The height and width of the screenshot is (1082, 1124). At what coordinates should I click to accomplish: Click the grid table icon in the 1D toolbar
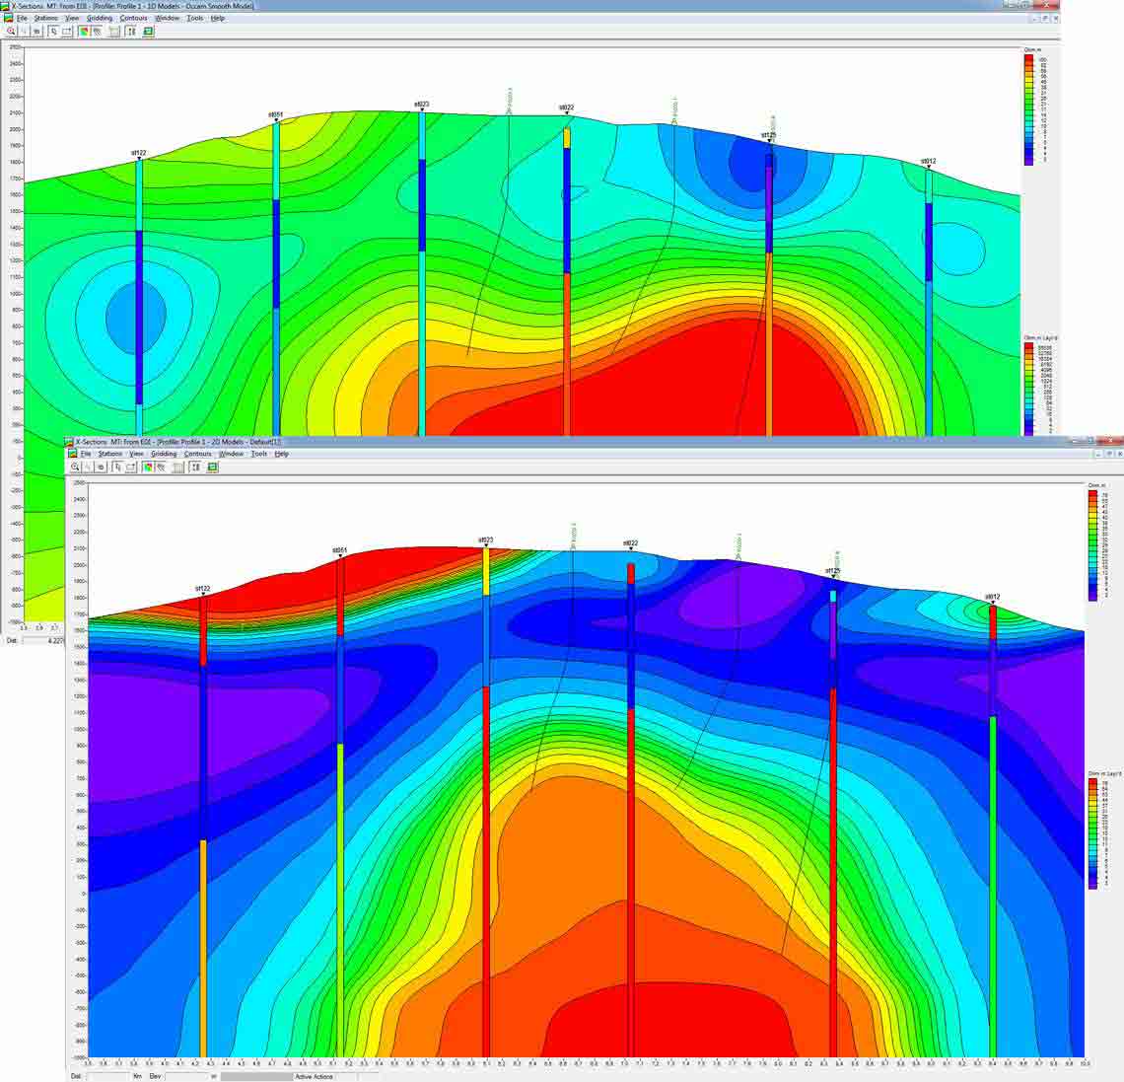point(114,31)
